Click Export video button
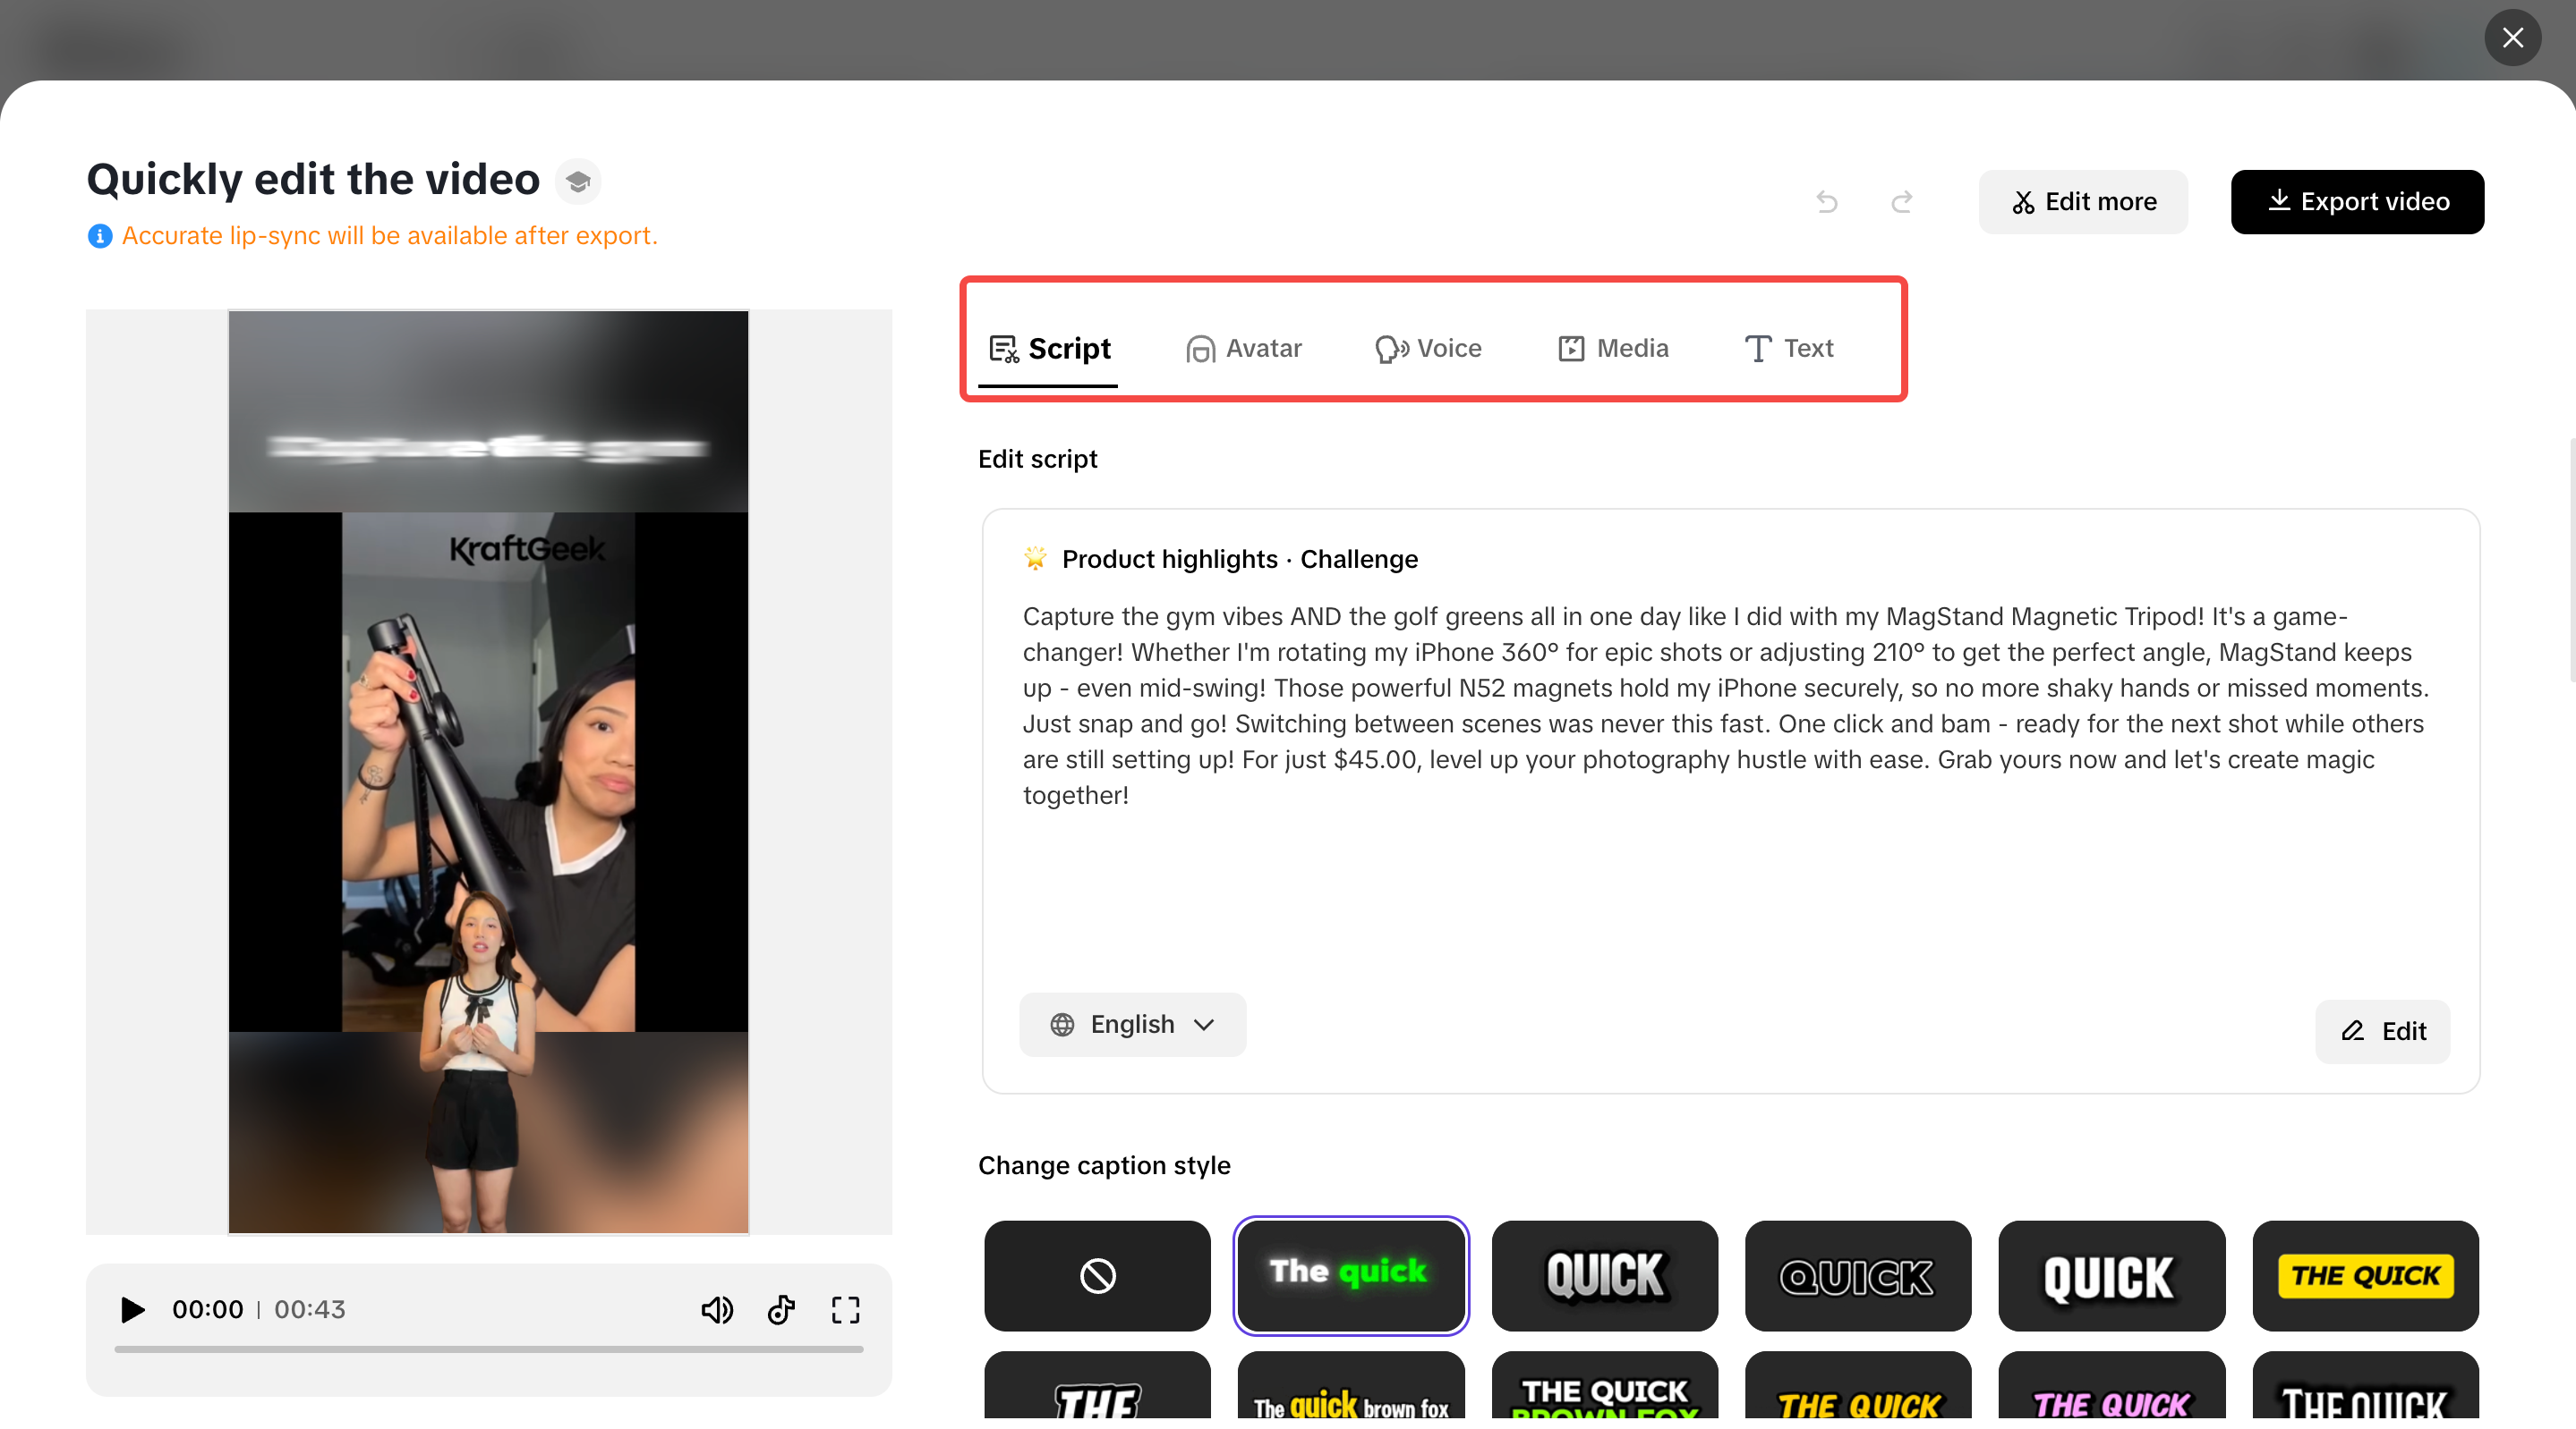This screenshot has height=1429, width=2576. pyautogui.click(x=2357, y=202)
